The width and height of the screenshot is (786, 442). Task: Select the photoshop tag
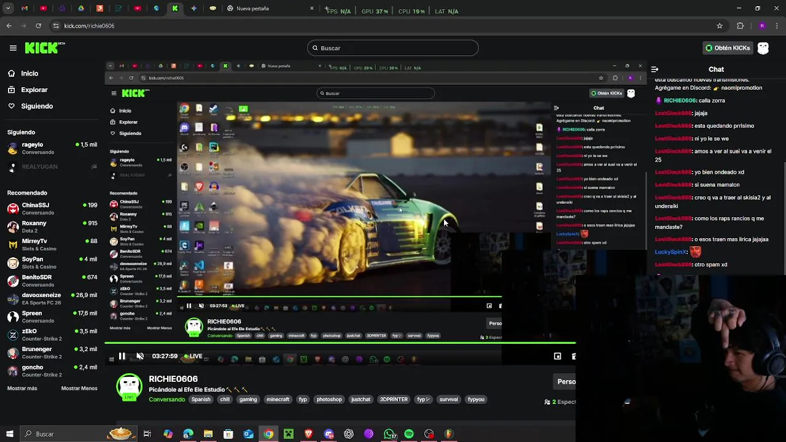tap(329, 400)
